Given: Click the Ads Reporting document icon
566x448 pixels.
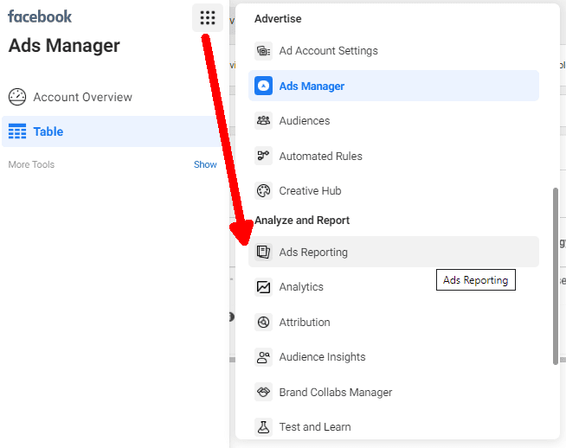Looking at the screenshot, I should click(x=264, y=253).
